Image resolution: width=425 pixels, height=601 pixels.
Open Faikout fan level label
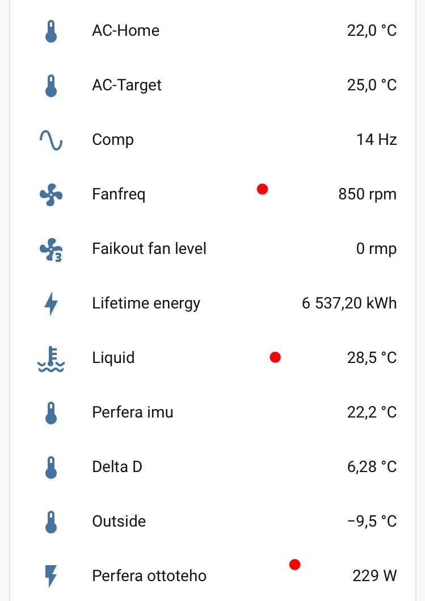click(149, 249)
